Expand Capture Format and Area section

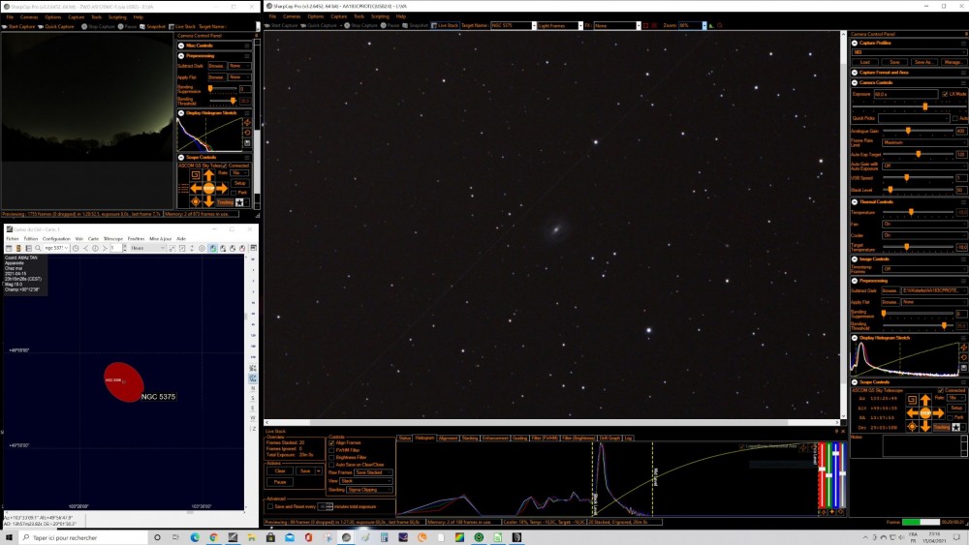tap(855, 73)
